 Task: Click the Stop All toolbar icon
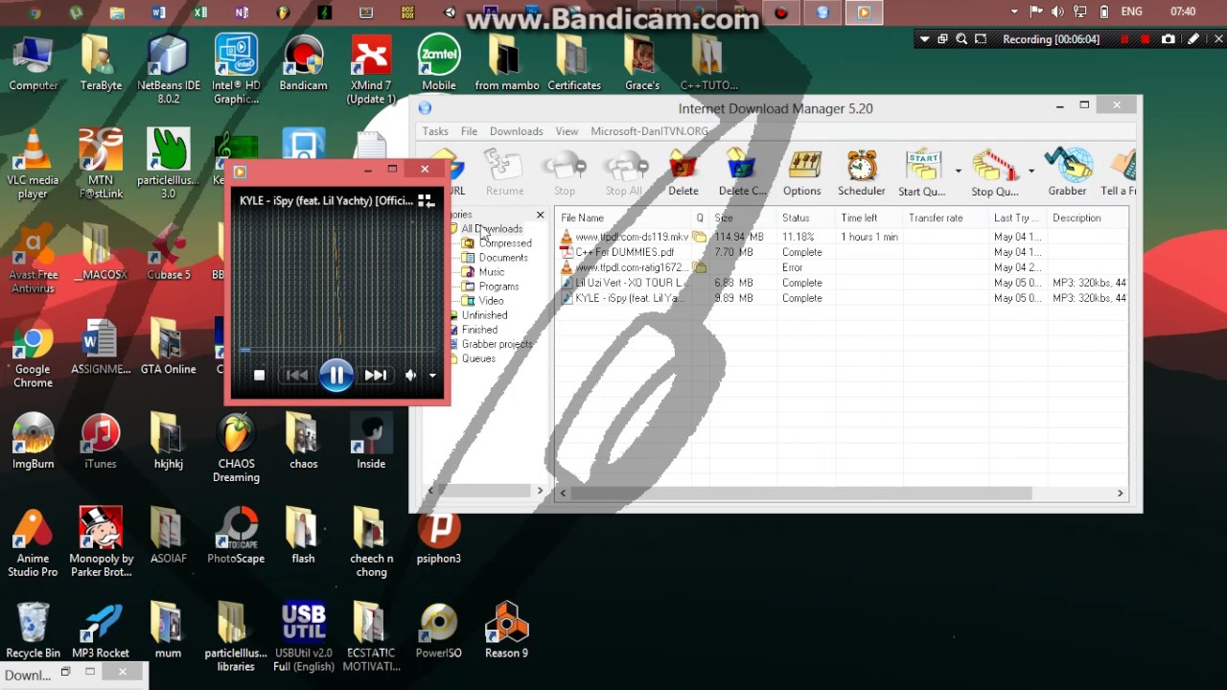(x=624, y=172)
